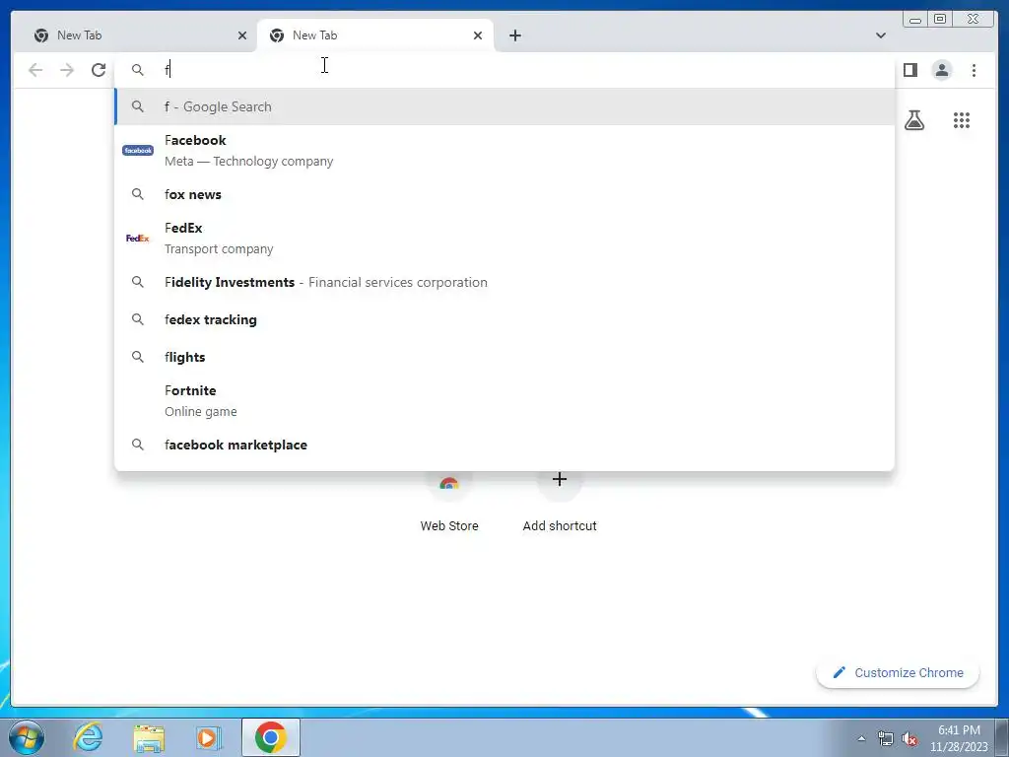This screenshot has height=757, width=1009.
Task: Click the magnifier beside 'fox news'
Action: click(138, 194)
